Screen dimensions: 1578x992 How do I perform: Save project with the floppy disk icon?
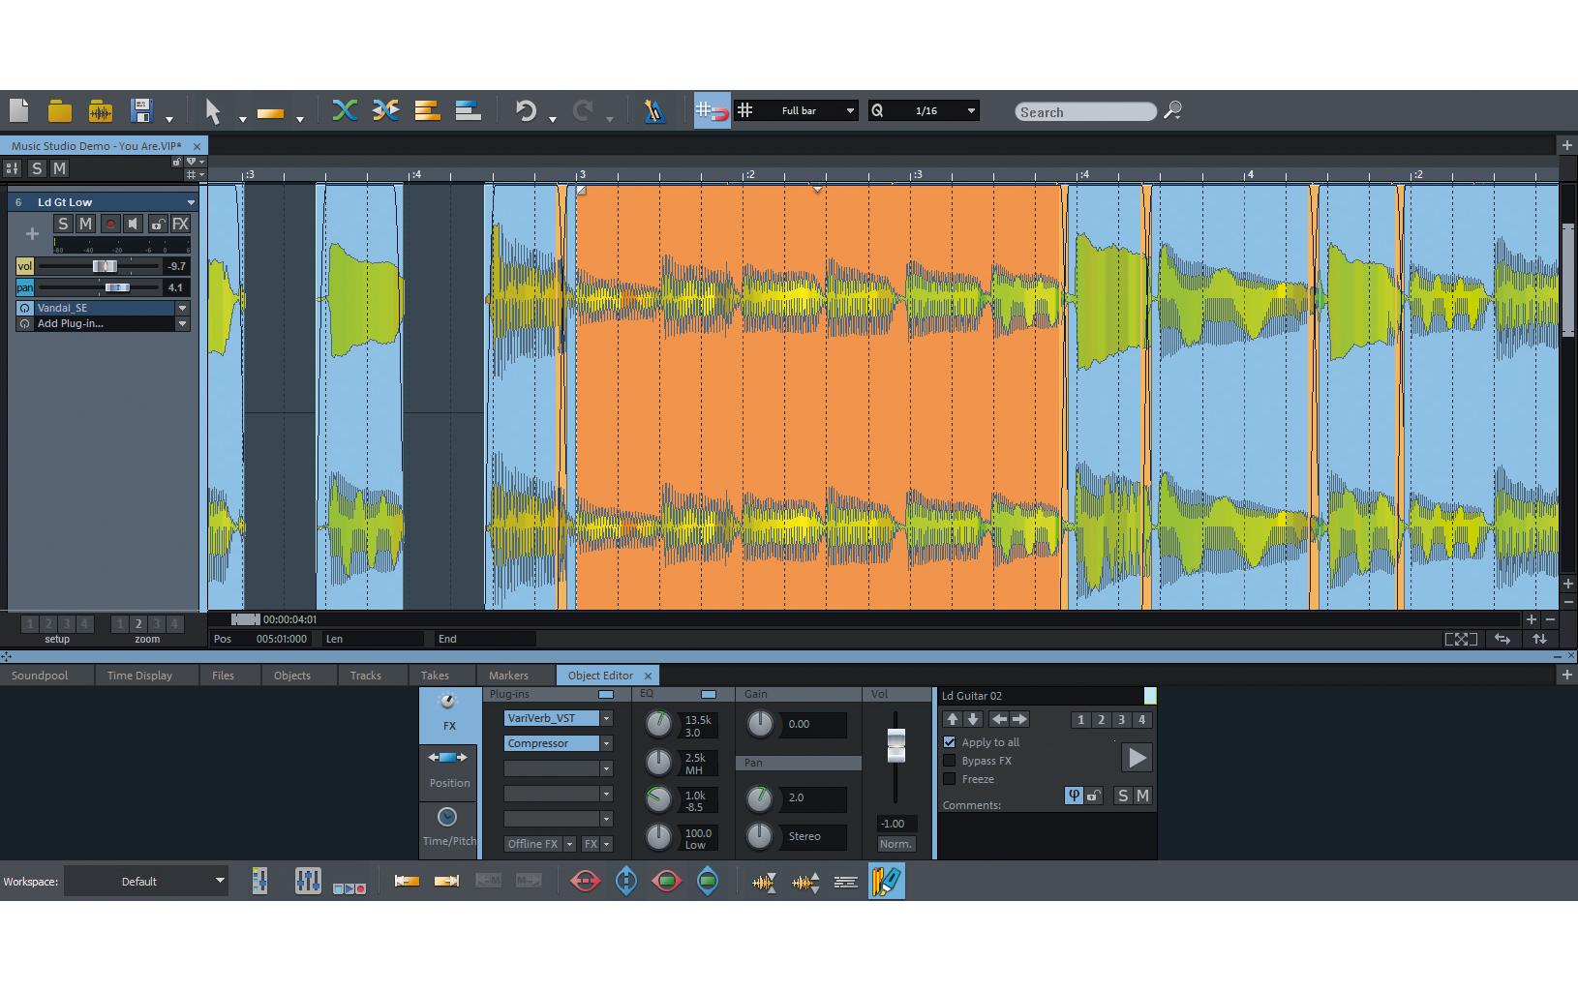142,111
